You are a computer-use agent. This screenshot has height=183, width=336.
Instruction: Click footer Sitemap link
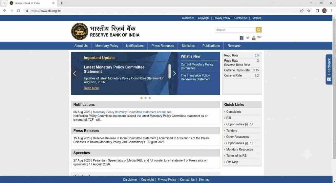(204, 180)
